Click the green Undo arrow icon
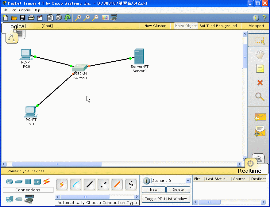270x207 pixels. [67, 18]
